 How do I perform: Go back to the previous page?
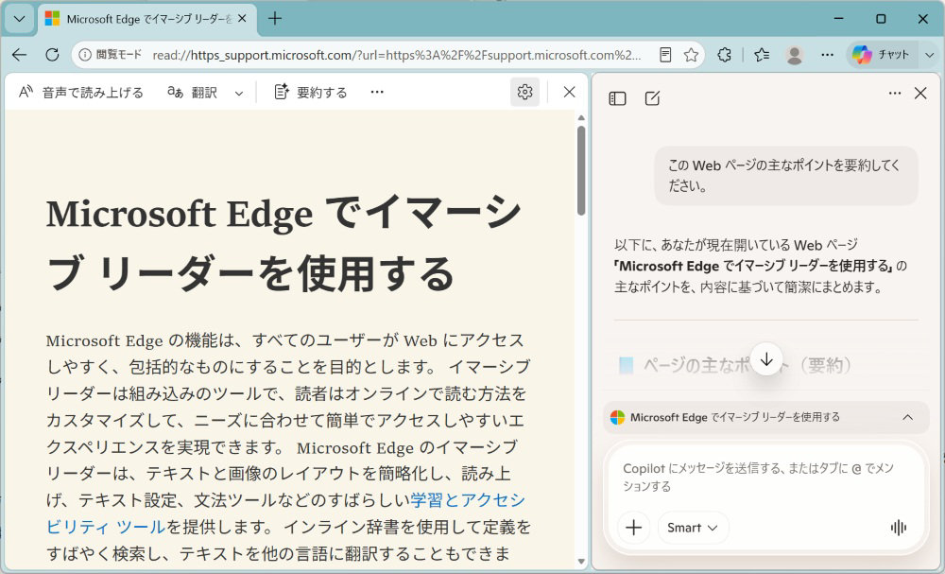tap(19, 55)
